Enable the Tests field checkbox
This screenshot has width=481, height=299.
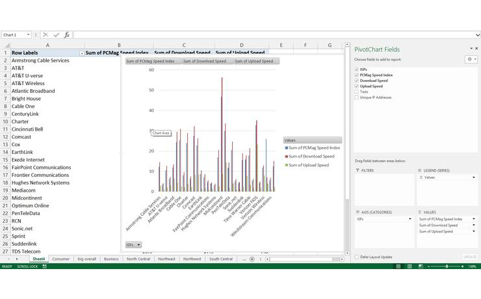[x=356, y=92]
